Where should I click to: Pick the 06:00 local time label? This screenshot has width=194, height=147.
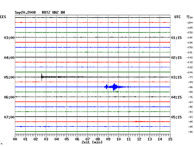[x=9, y=97]
